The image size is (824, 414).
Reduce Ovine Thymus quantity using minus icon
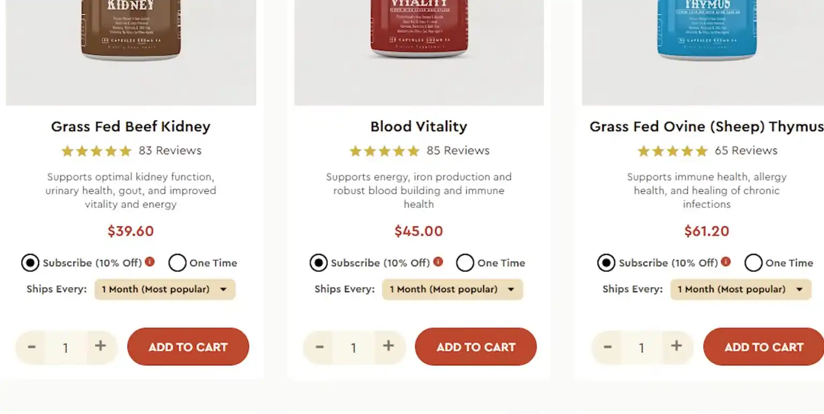coord(608,347)
